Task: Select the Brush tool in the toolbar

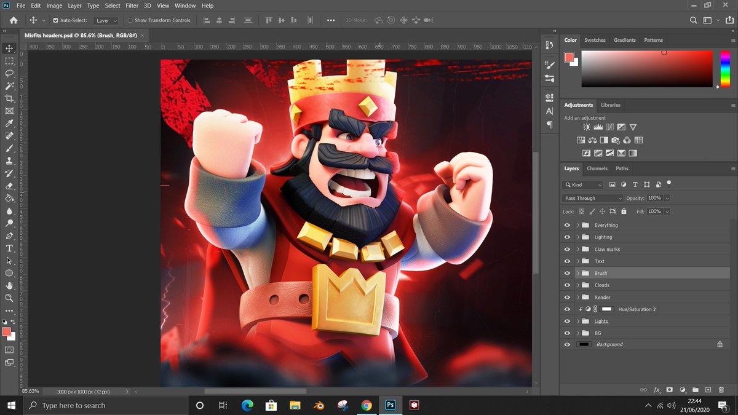Action: click(9, 148)
